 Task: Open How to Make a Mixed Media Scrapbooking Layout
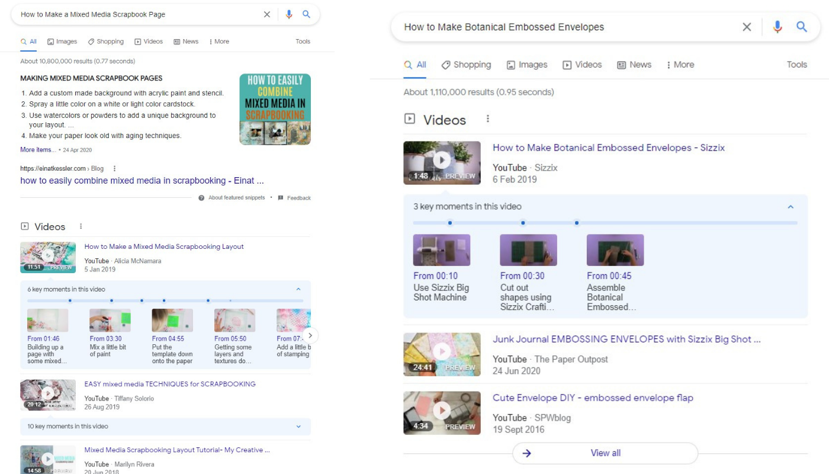164,246
